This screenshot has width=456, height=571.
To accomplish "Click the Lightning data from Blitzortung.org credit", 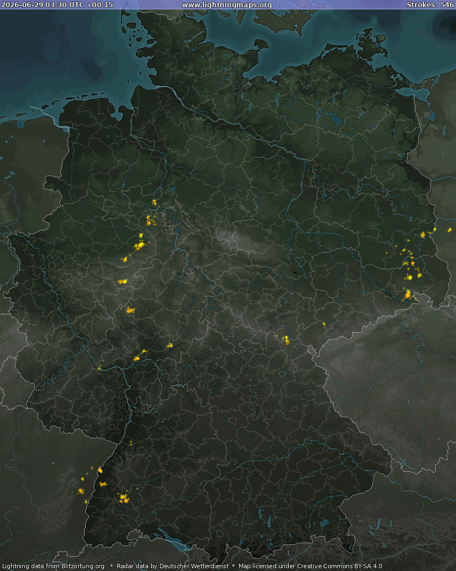I will (53, 566).
